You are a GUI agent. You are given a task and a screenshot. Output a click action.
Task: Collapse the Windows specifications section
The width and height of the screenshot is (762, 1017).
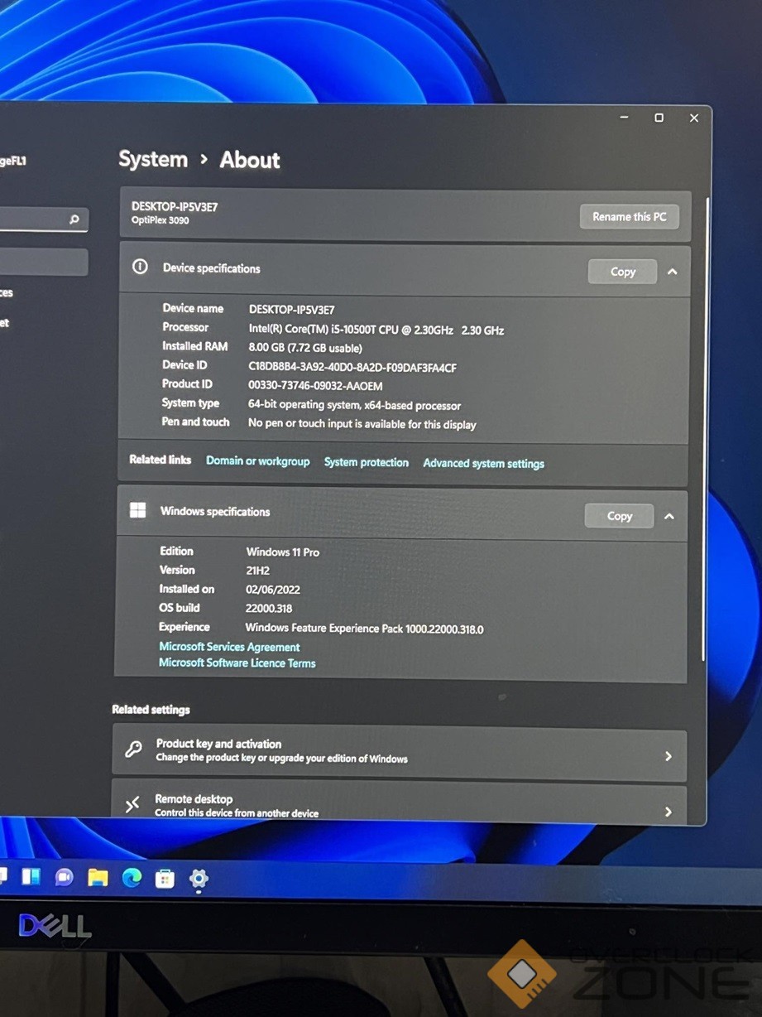(x=669, y=516)
